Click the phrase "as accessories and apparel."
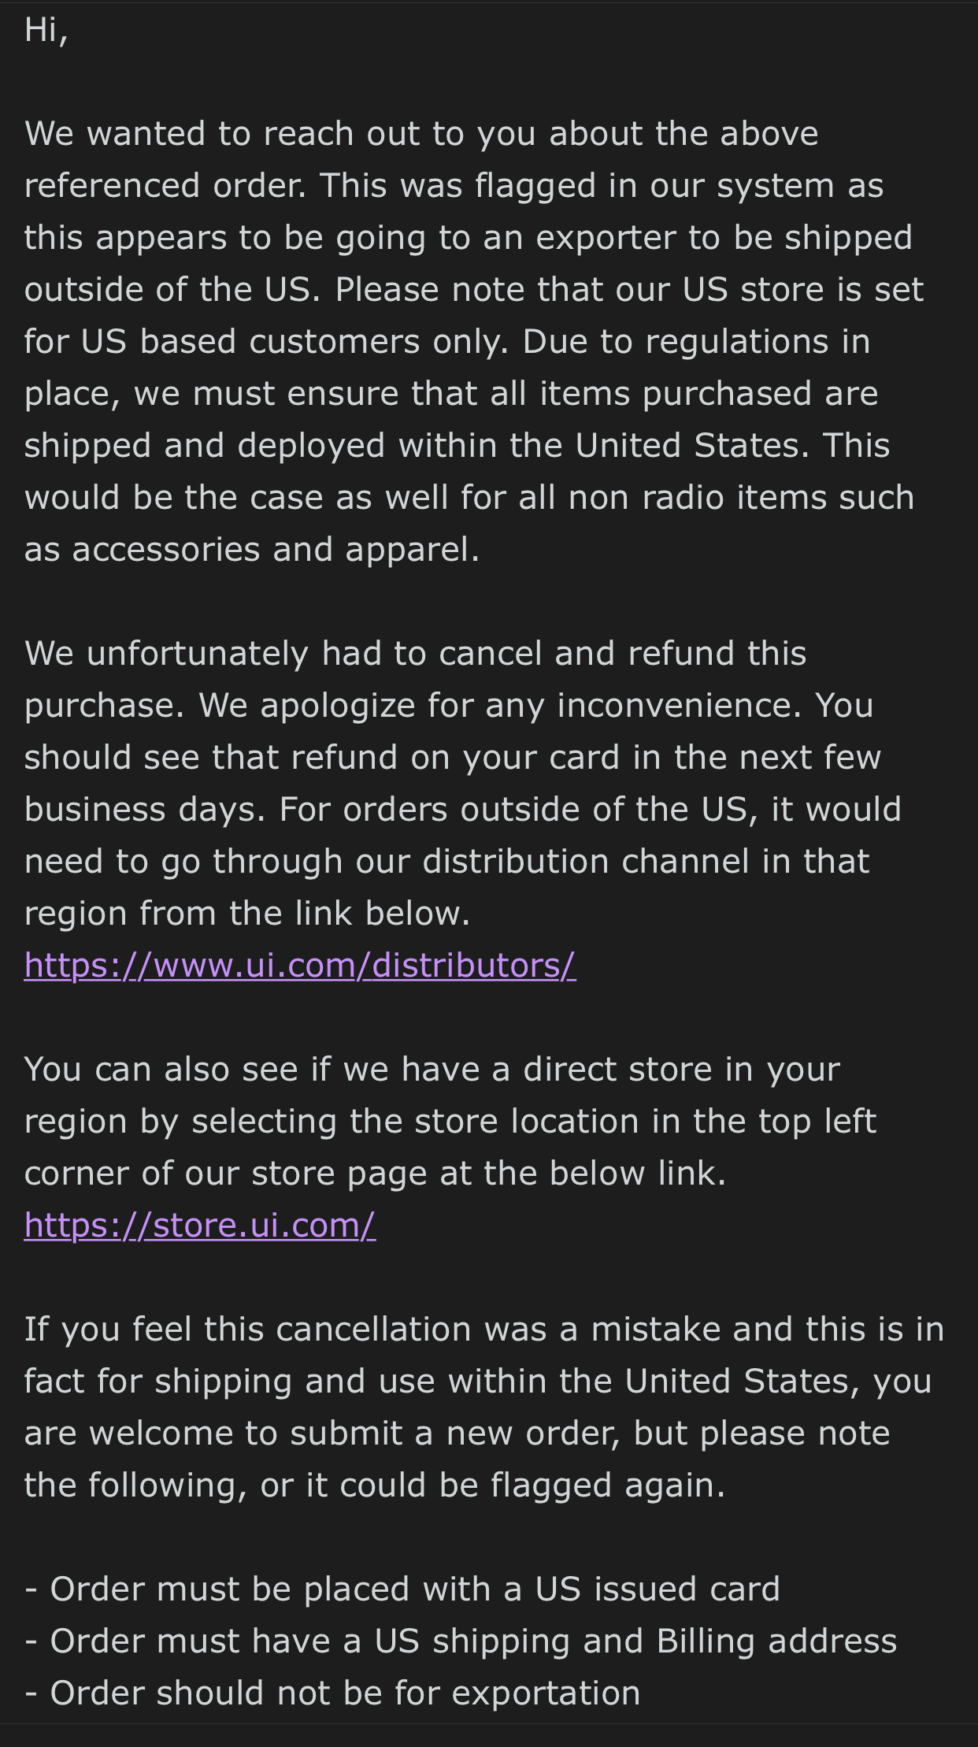This screenshot has width=978, height=1747. click(252, 550)
